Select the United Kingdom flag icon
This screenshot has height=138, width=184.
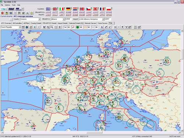click(x=55, y=9)
